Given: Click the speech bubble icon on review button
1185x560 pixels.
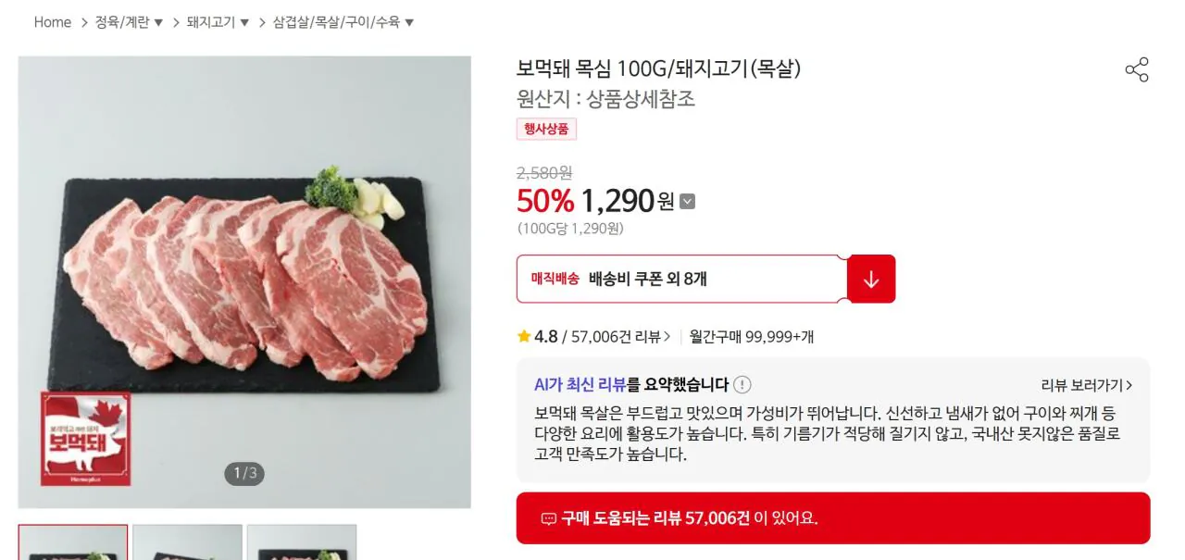Looking at the screenshot, I should point(550,517).
